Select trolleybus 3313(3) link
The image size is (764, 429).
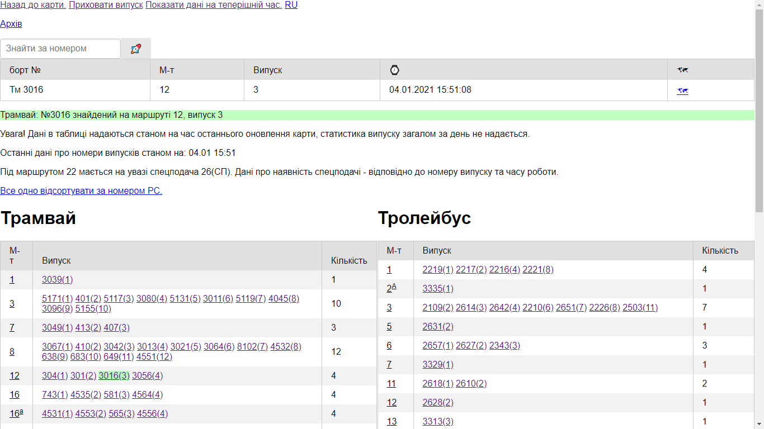point(438,422)
